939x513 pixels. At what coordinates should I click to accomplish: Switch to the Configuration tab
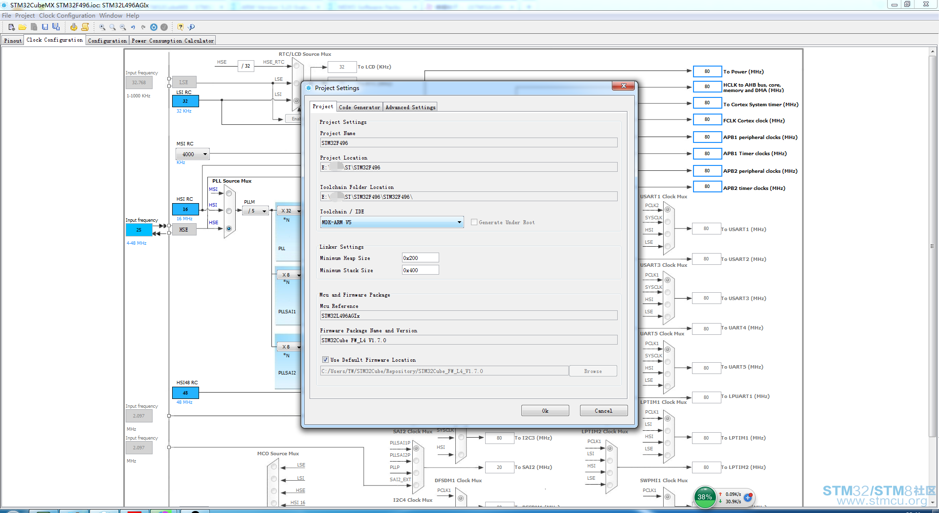[107, 41]
